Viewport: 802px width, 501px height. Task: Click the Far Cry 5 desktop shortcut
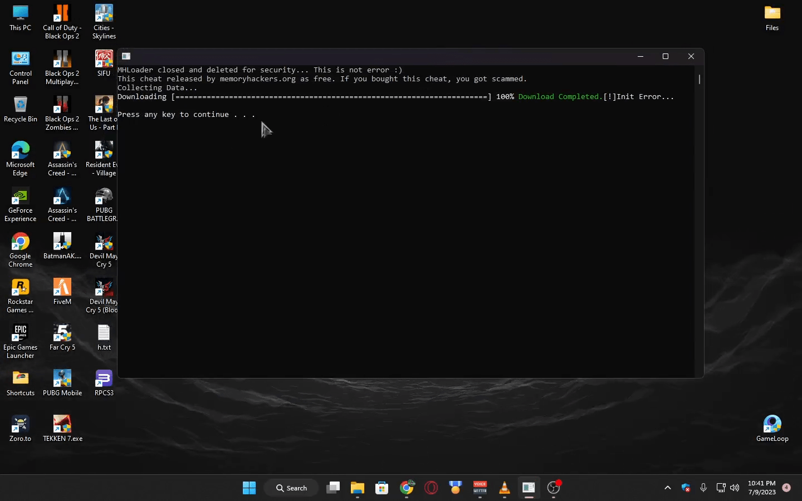pos(62,337)
